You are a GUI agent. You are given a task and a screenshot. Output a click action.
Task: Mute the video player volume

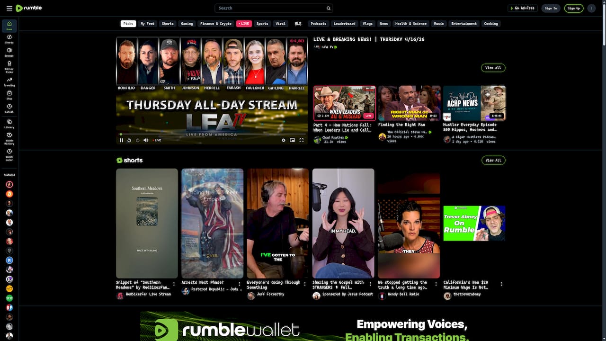pyautogui.click(x=146, y=140)
